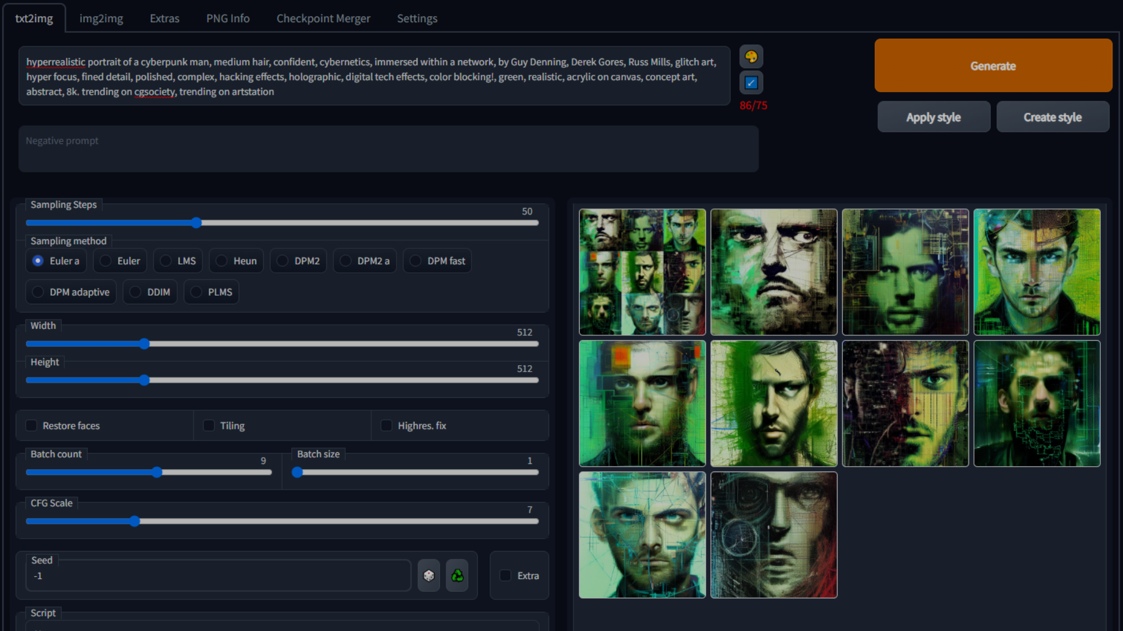Click Create style button
Image resolution: width=1123 pixels, height=631 pixels.
pos(1053,116)
